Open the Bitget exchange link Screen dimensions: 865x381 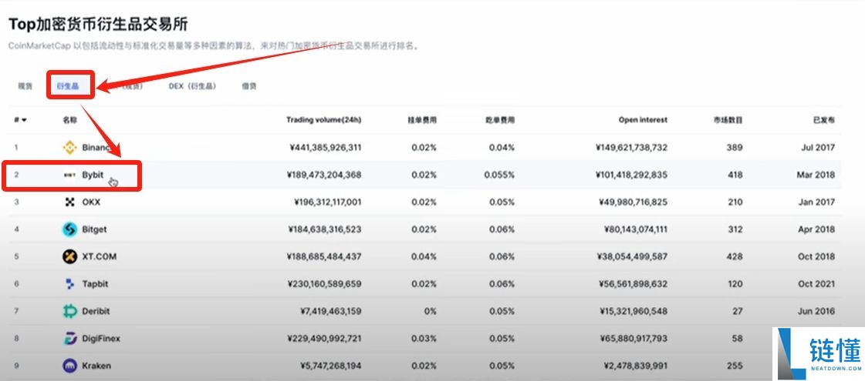(94, 229)
